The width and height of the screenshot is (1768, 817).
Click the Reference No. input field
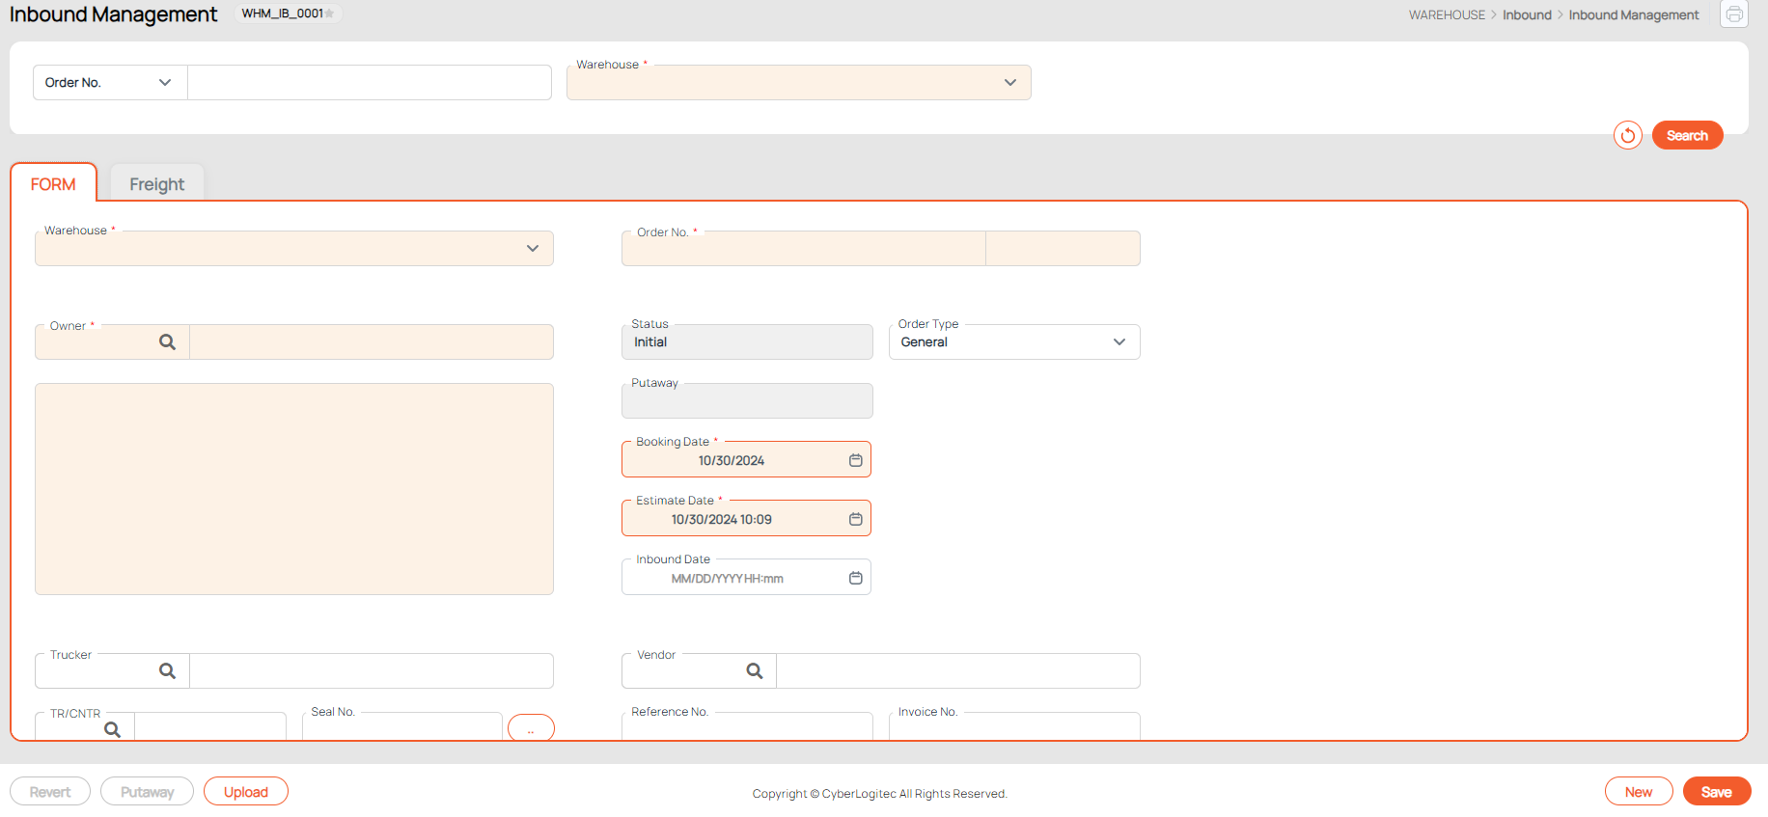click(747, 728)
